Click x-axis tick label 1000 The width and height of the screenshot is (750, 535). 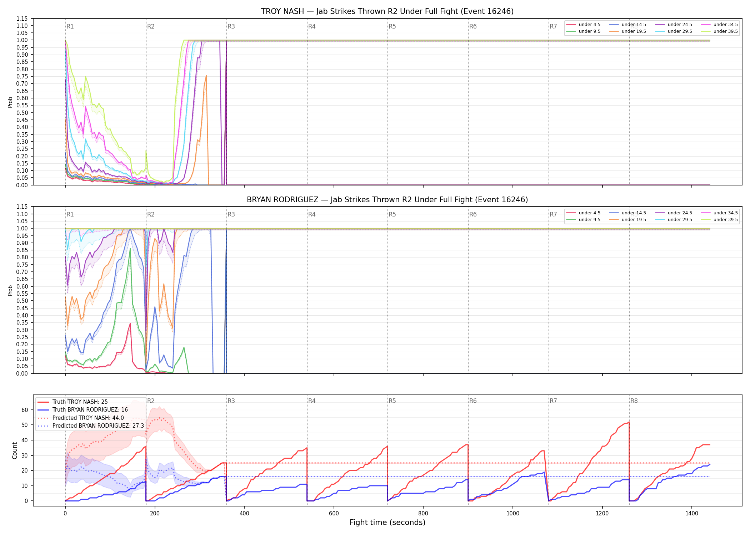(513, 514)
